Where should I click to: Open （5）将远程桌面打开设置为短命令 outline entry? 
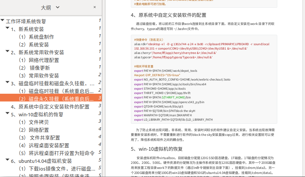click(56, 153)
